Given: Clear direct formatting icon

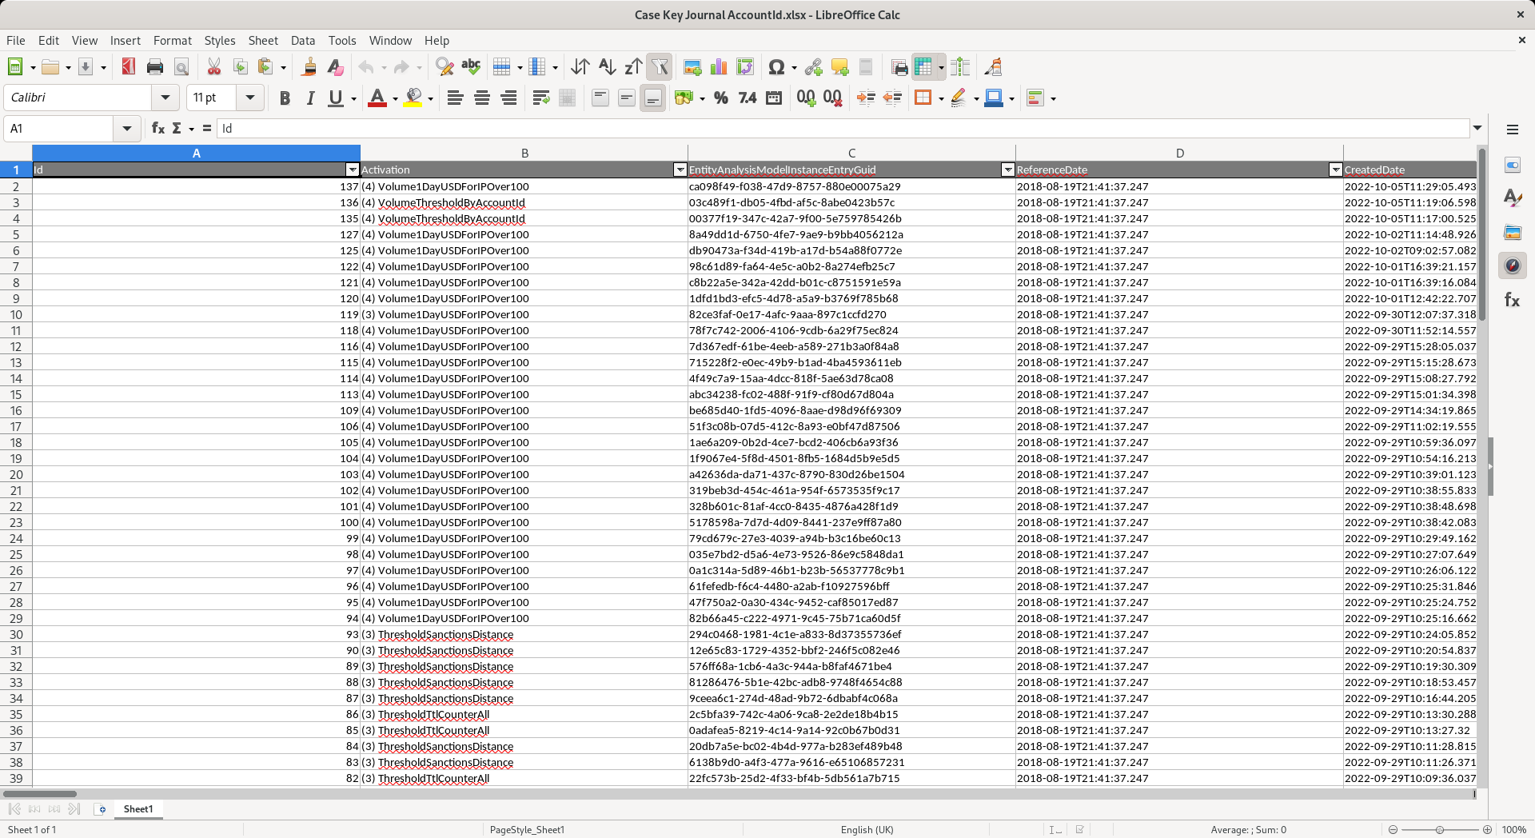Looking at the screenshot, I should coord(335,67).
